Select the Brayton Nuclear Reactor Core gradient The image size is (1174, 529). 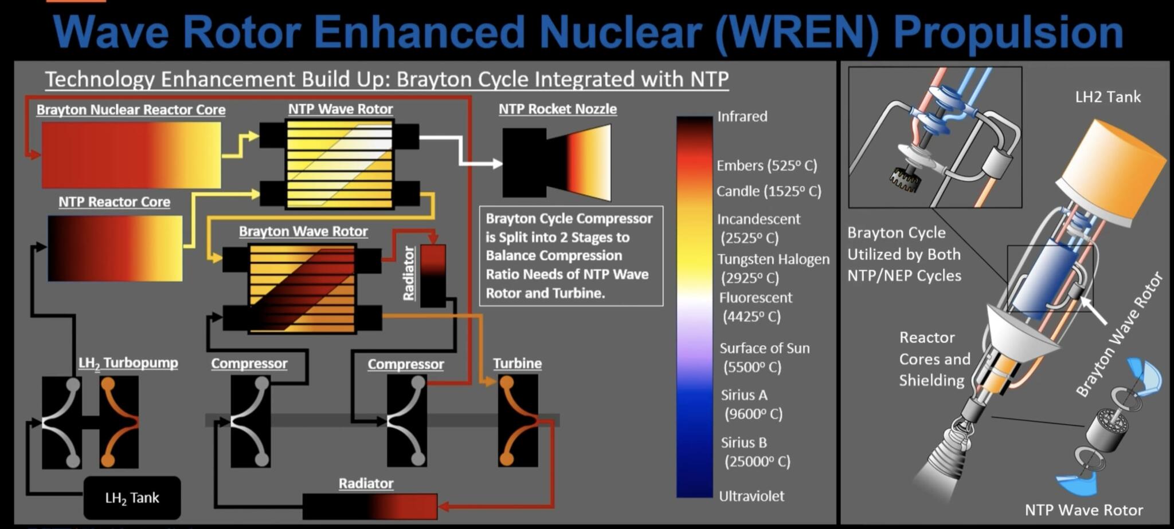coord(132,155)
